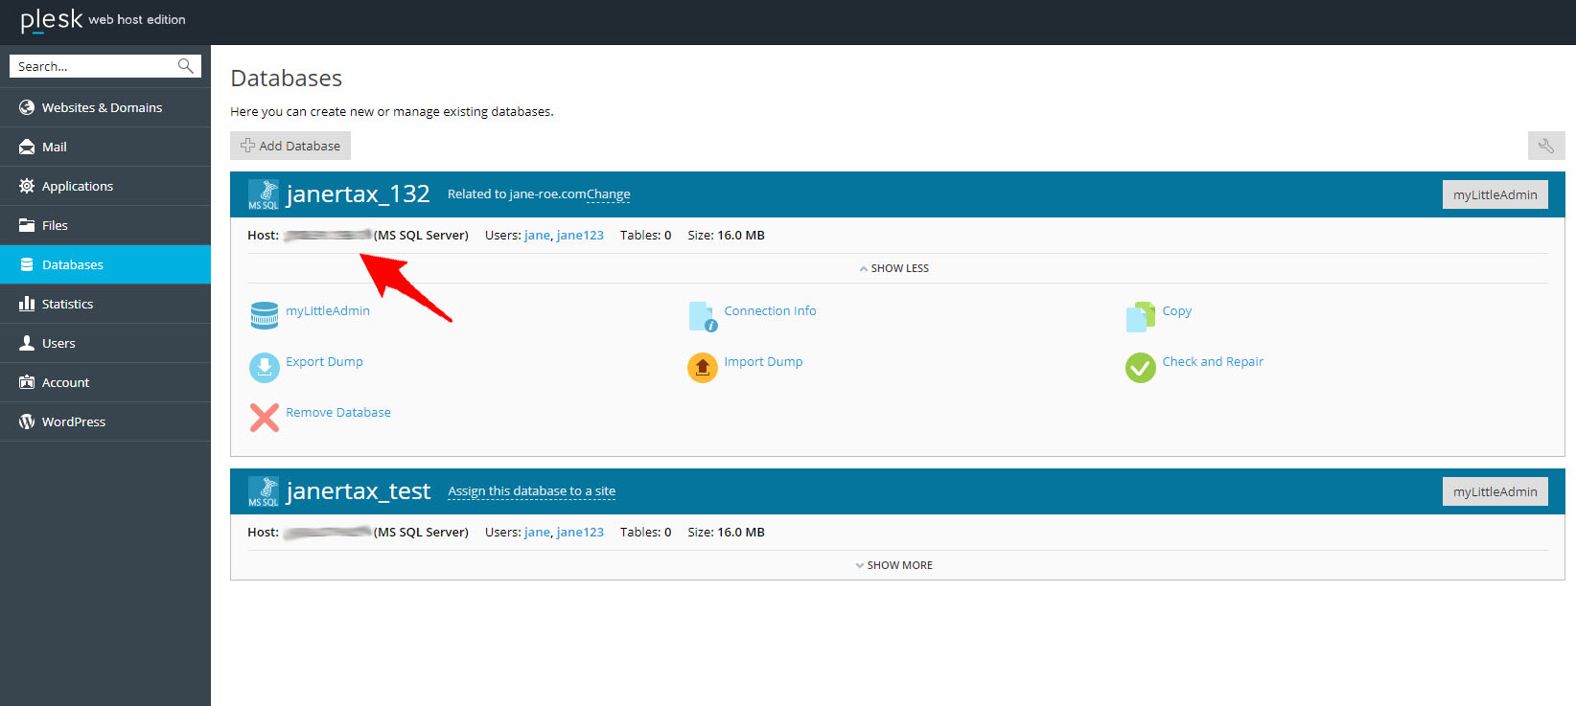
Task: Click the Copy database icon
Action: (1140, 316)
